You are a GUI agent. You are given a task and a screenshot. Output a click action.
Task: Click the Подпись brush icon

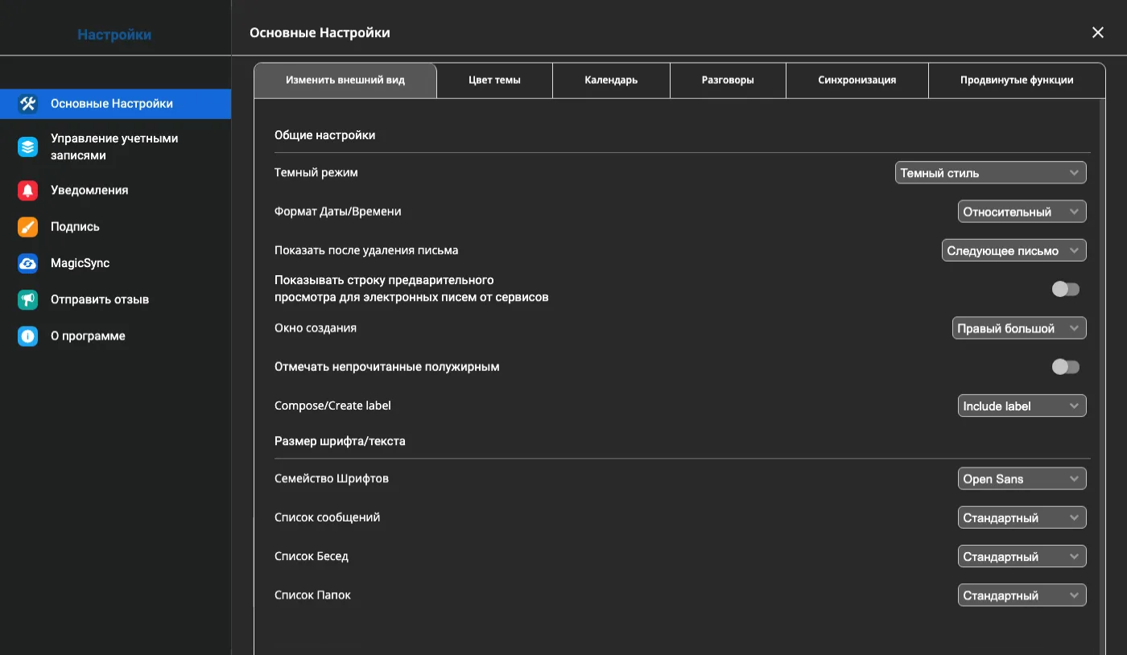[28, 227]
